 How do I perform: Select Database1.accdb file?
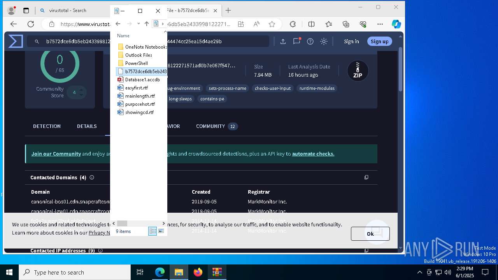[139, 79]
